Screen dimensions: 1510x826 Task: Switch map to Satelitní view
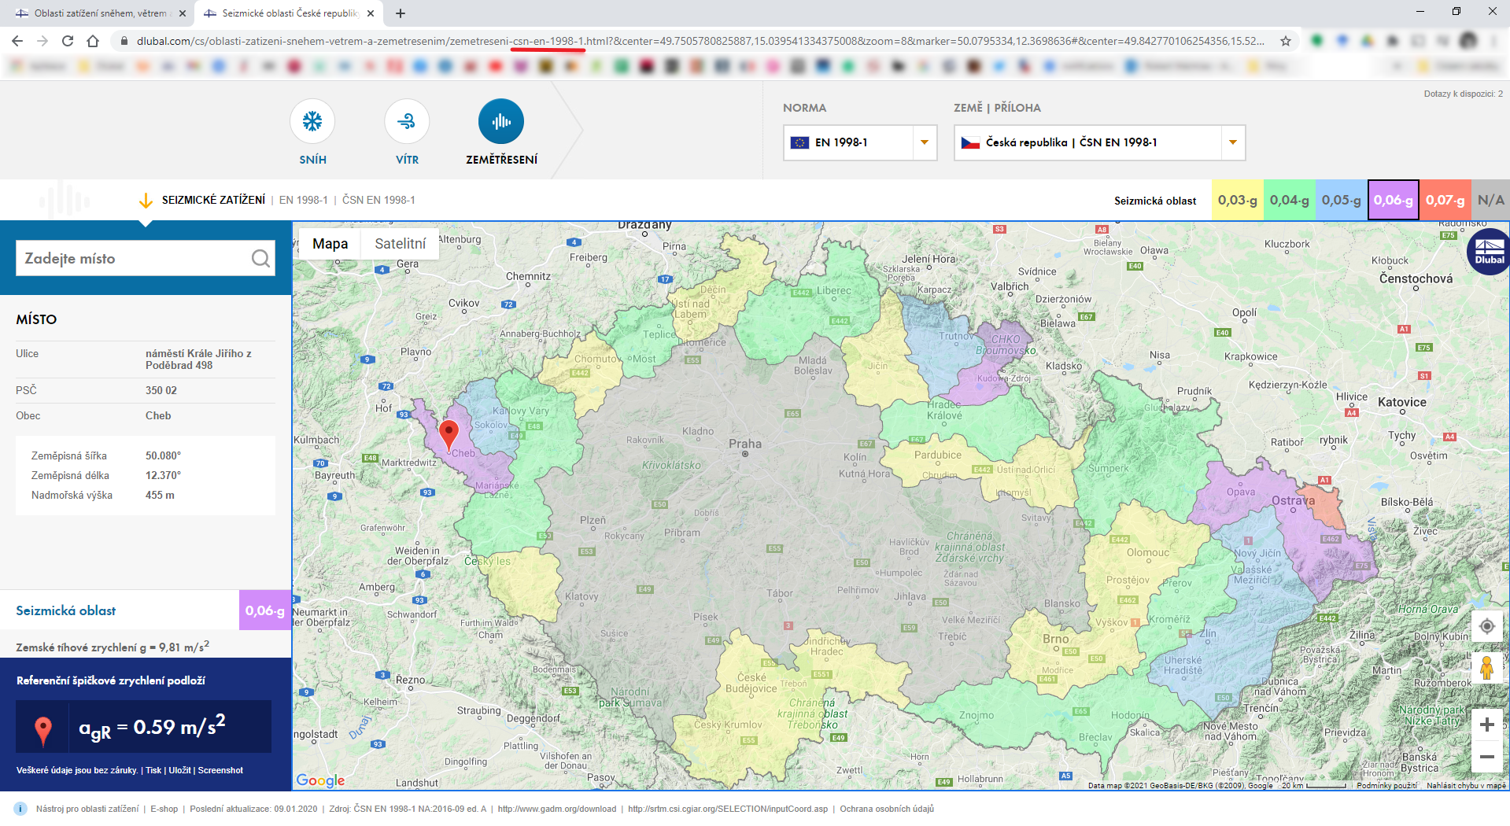click(x=401, y=244)
